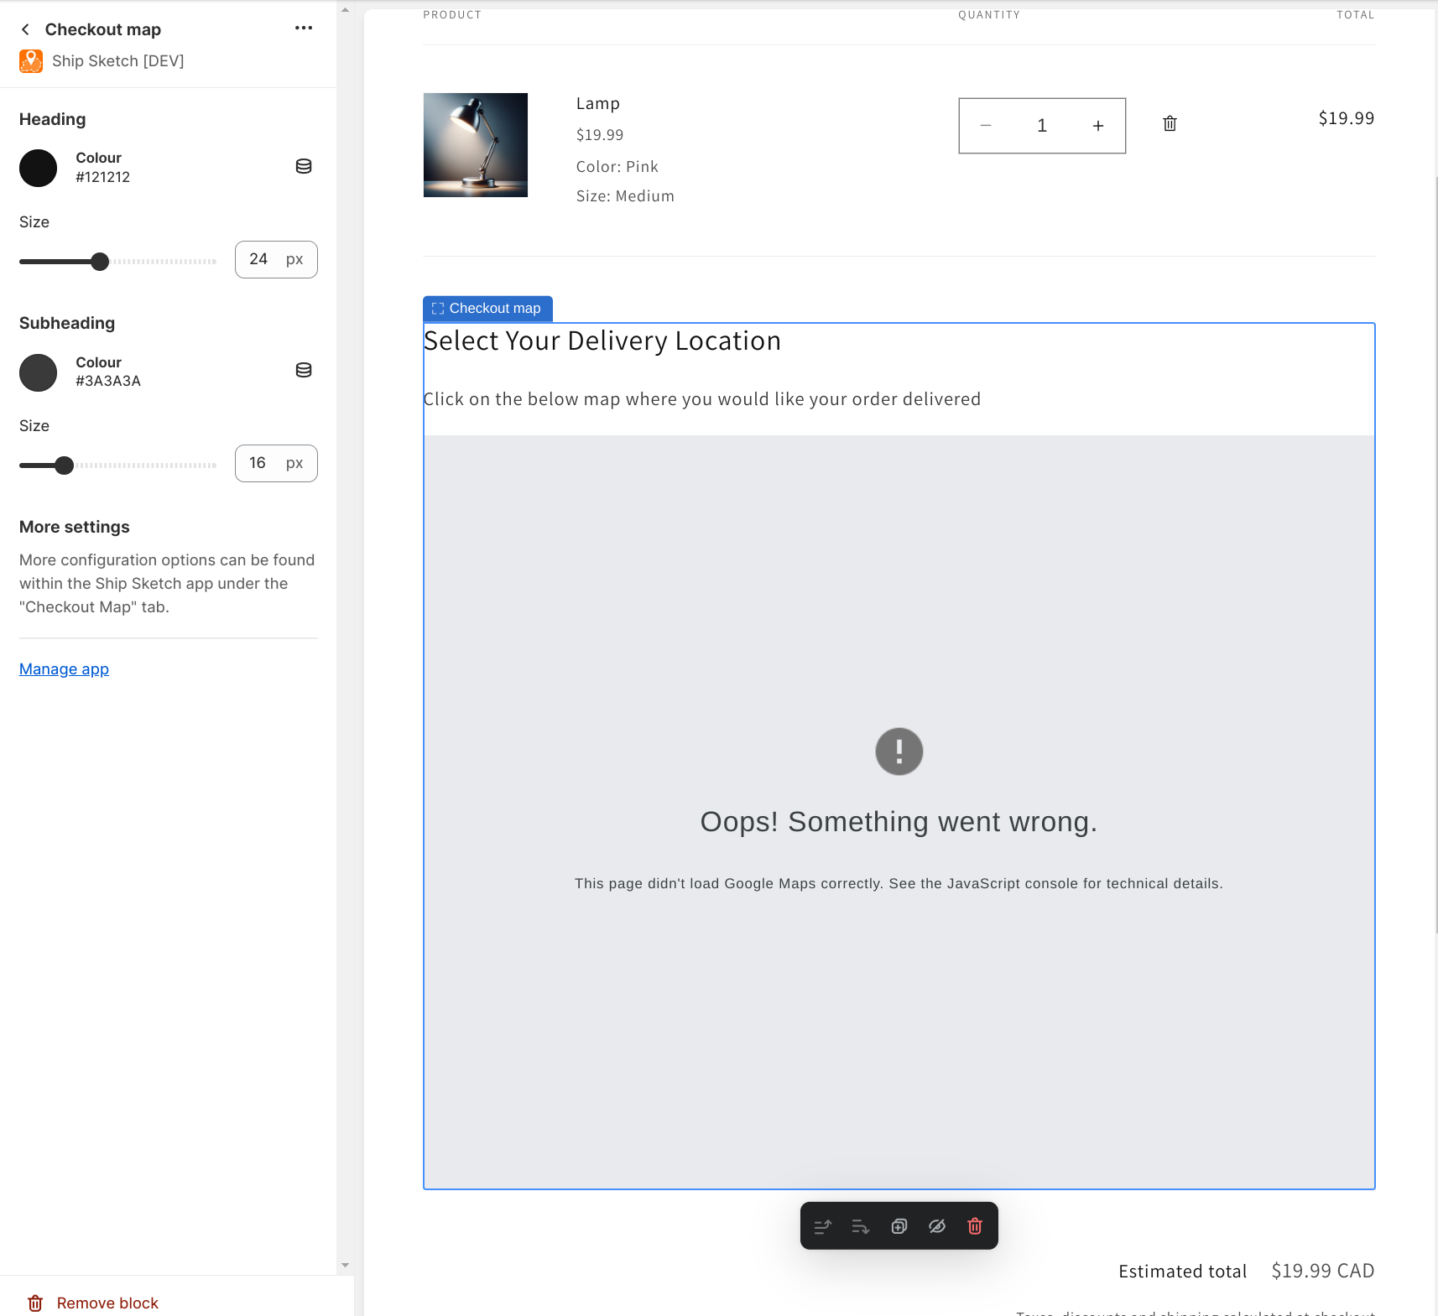Click the Lamp line total $19.99
Screen dimensions: 1438x1316
point(1347,118)
